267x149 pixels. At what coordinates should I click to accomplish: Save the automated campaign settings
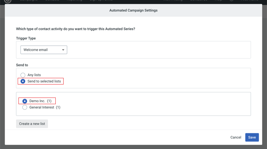252,138
